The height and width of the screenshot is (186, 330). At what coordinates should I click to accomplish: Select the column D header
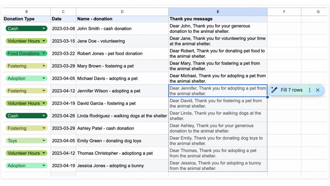click(x=122, y=12)
